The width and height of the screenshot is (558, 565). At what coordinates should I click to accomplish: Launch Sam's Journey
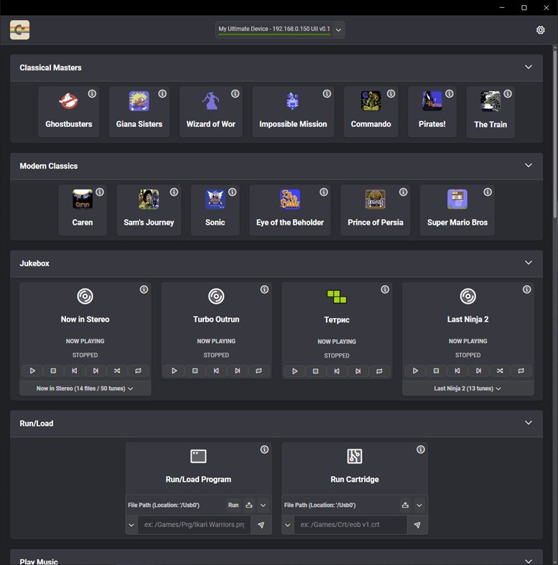tap(149, 210)
